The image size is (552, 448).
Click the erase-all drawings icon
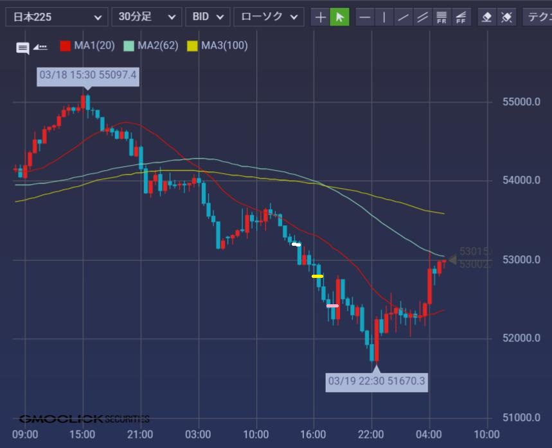(x=506, y=17)
